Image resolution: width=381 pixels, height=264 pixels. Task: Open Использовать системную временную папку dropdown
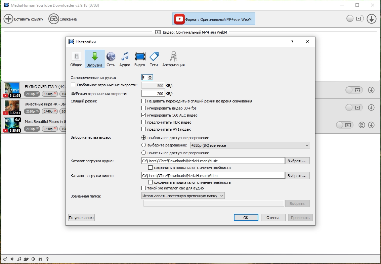pos(183,195)
